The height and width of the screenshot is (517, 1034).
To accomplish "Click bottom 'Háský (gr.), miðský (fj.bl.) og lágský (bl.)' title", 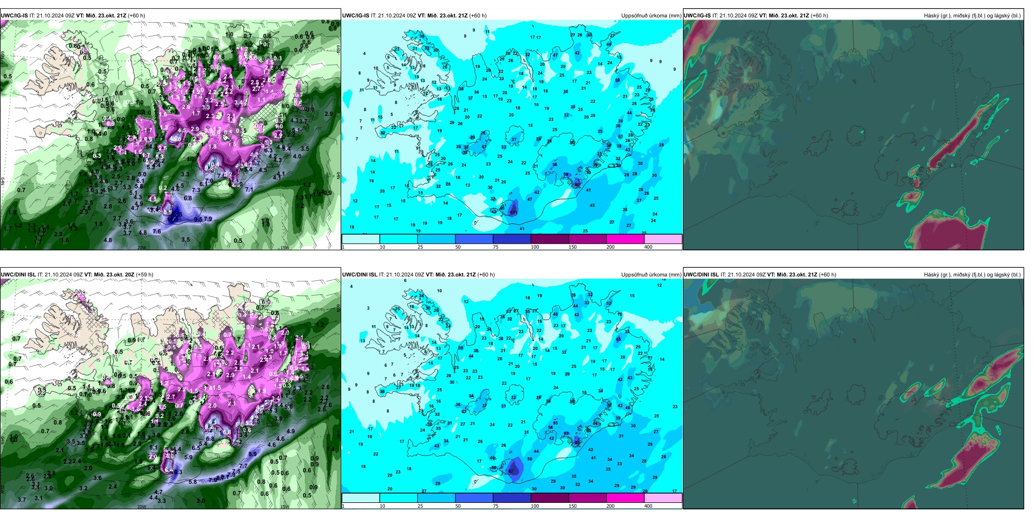I will pyautogui.click(x=972, y=275).
